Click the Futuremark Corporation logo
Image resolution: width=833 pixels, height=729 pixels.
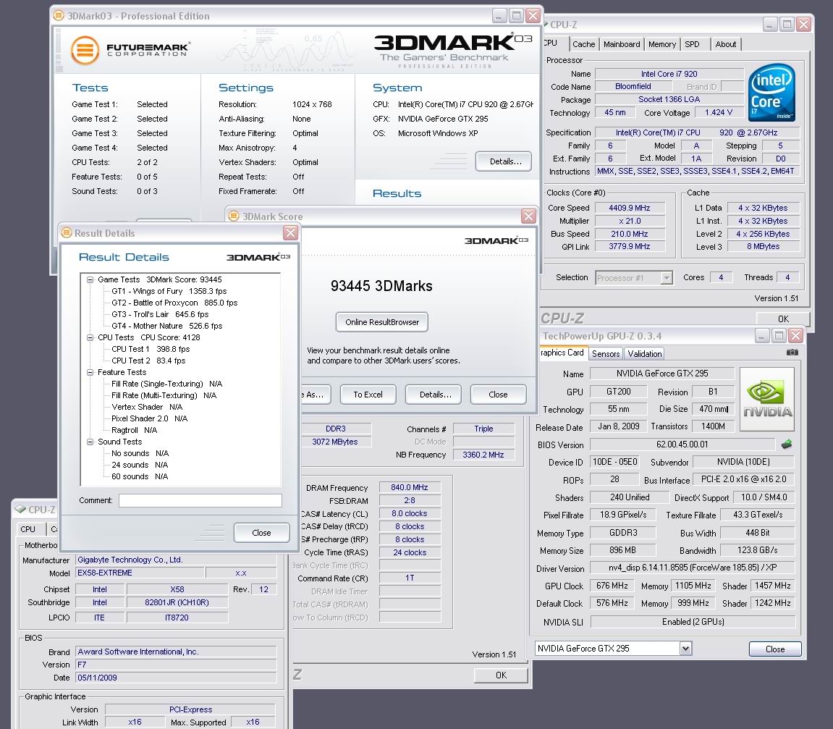130,50
